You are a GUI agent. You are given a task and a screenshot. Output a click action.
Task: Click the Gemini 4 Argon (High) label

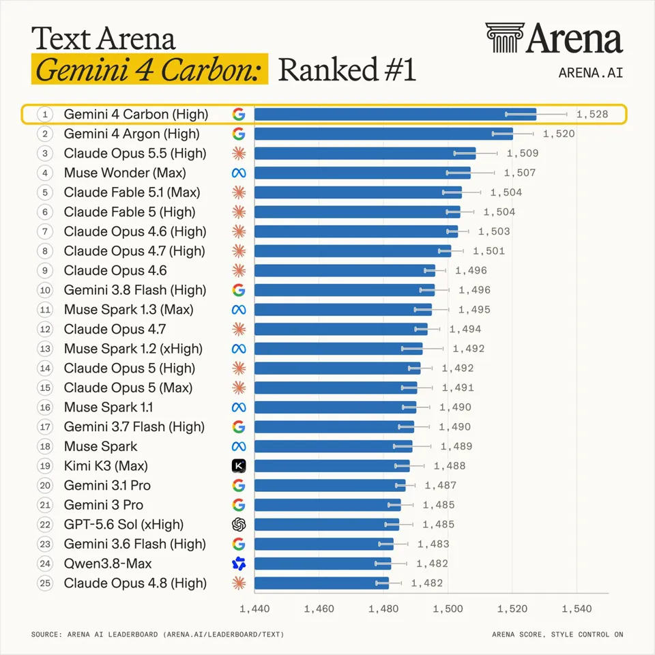132,134
